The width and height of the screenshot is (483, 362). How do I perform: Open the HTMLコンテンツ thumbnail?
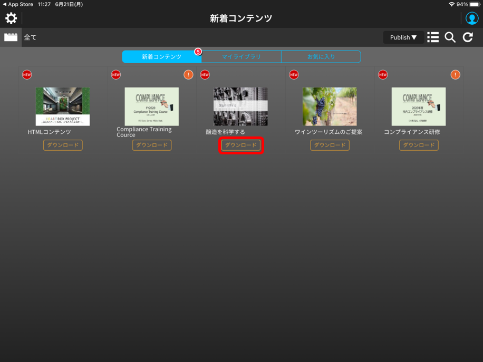point(63,106)
